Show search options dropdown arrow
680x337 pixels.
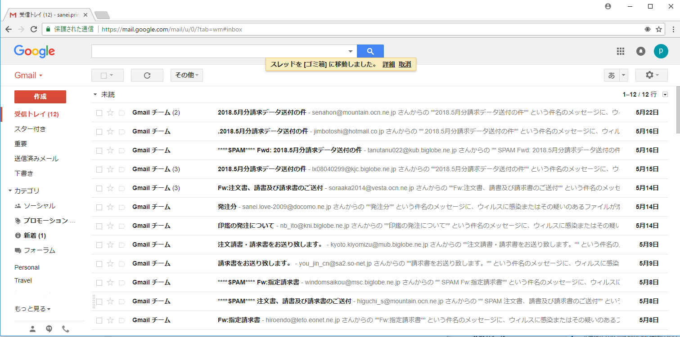(351, 51)
